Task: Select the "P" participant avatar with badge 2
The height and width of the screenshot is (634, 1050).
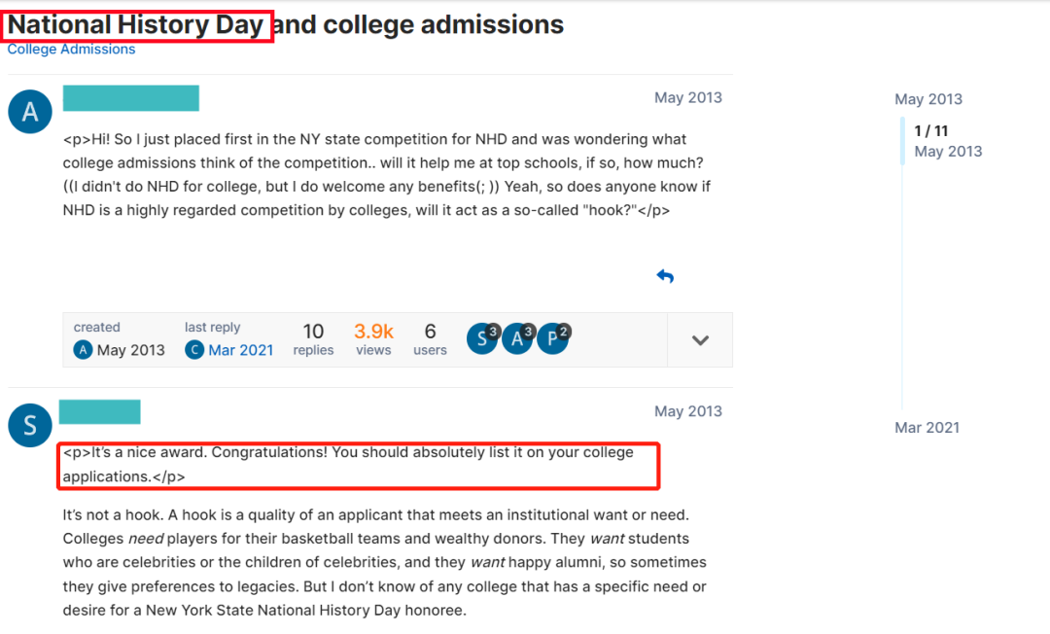Action: coord(552,338)
